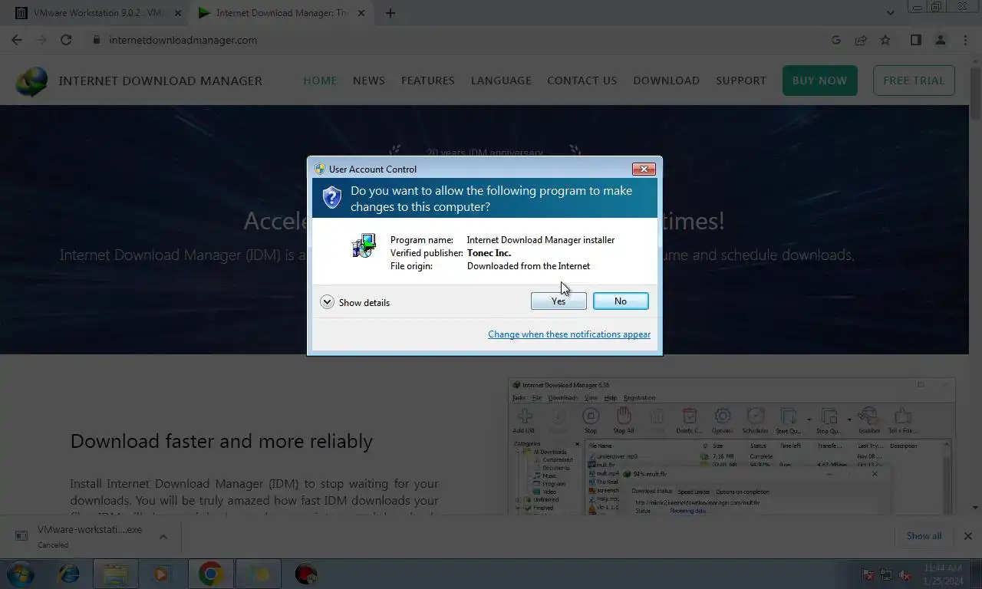Close the Chrome downloads bar
The width and height of the screenshot is (982, 589).
(967, 536)
